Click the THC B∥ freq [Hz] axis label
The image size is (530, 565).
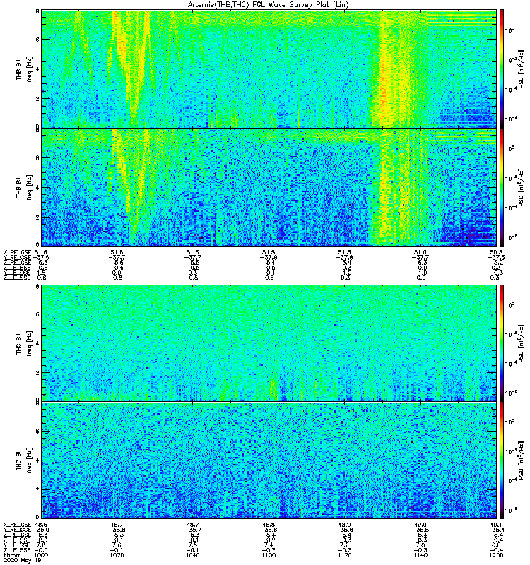(x=24, y=460)
